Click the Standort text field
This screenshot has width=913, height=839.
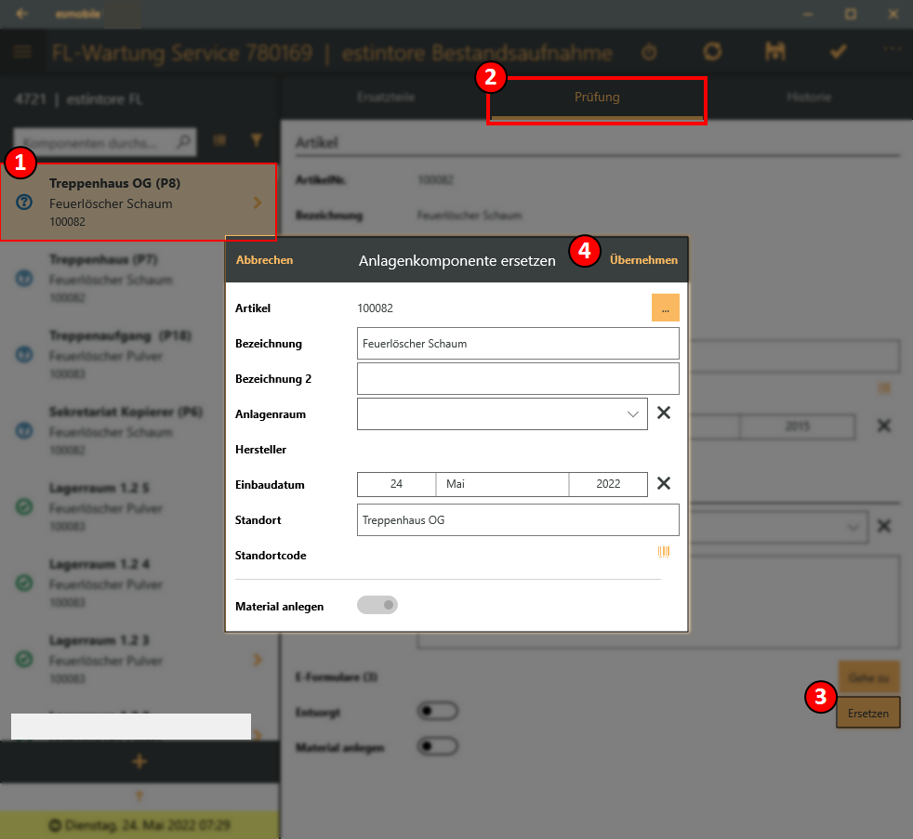pyautogui.click(x=517, y=520)
